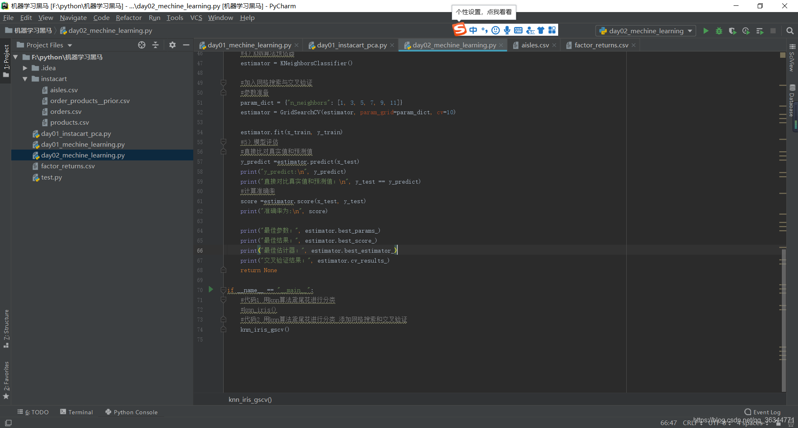Open the Terminal tool window
Viewport: 798px width, 428px height.
tap(76, 412)
